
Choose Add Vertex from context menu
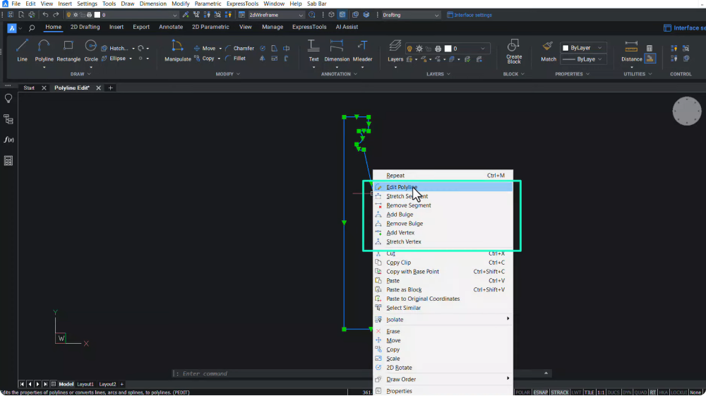coord(443,233)
